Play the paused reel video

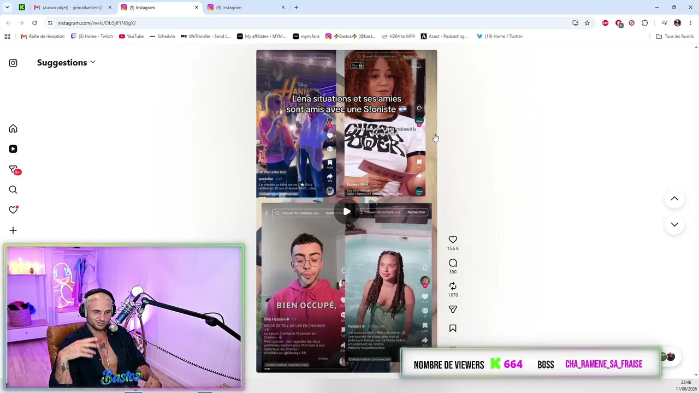click(347, 212)
